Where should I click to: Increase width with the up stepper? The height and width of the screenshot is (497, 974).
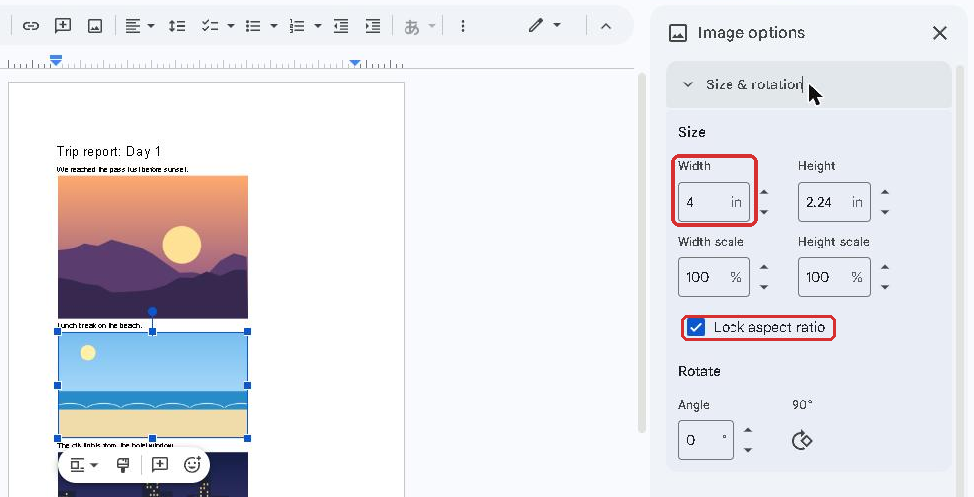(x=764, y=192)
